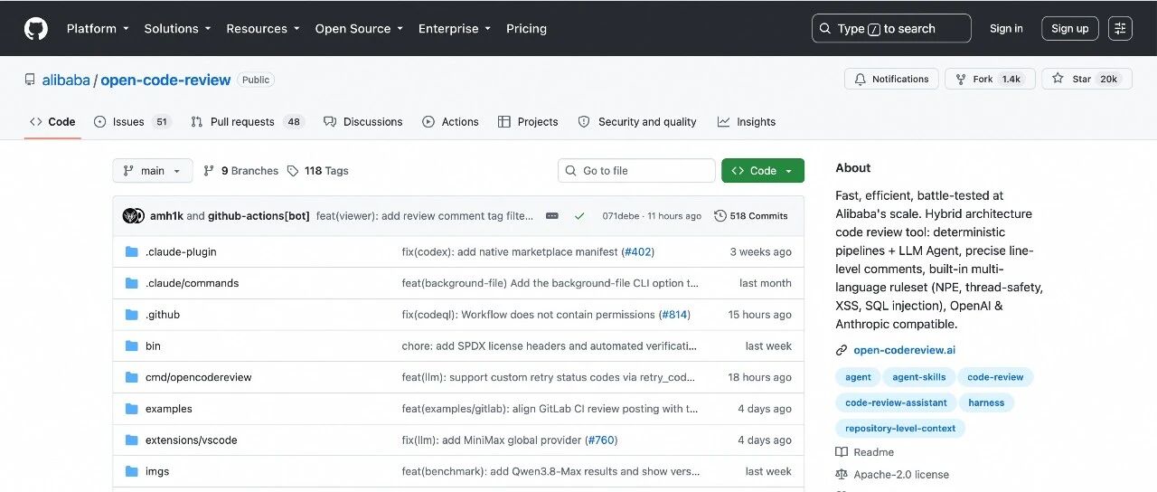Go to the Pricing page

526,28
